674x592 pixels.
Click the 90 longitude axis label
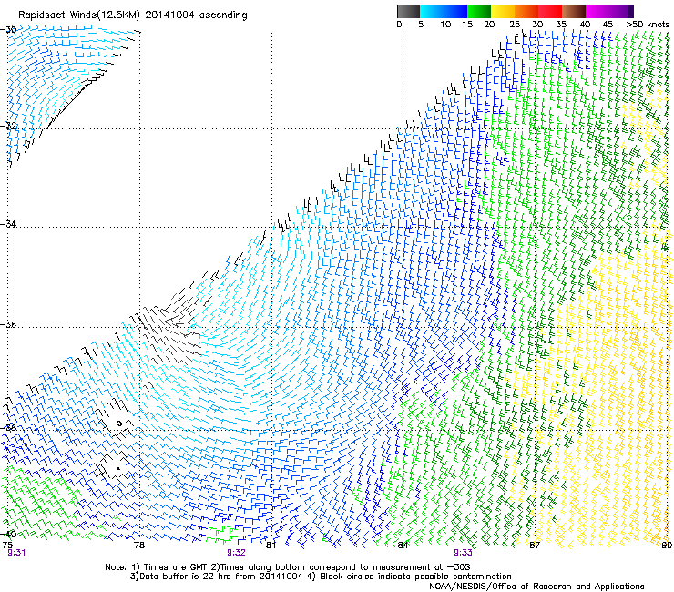pos(667,545)
